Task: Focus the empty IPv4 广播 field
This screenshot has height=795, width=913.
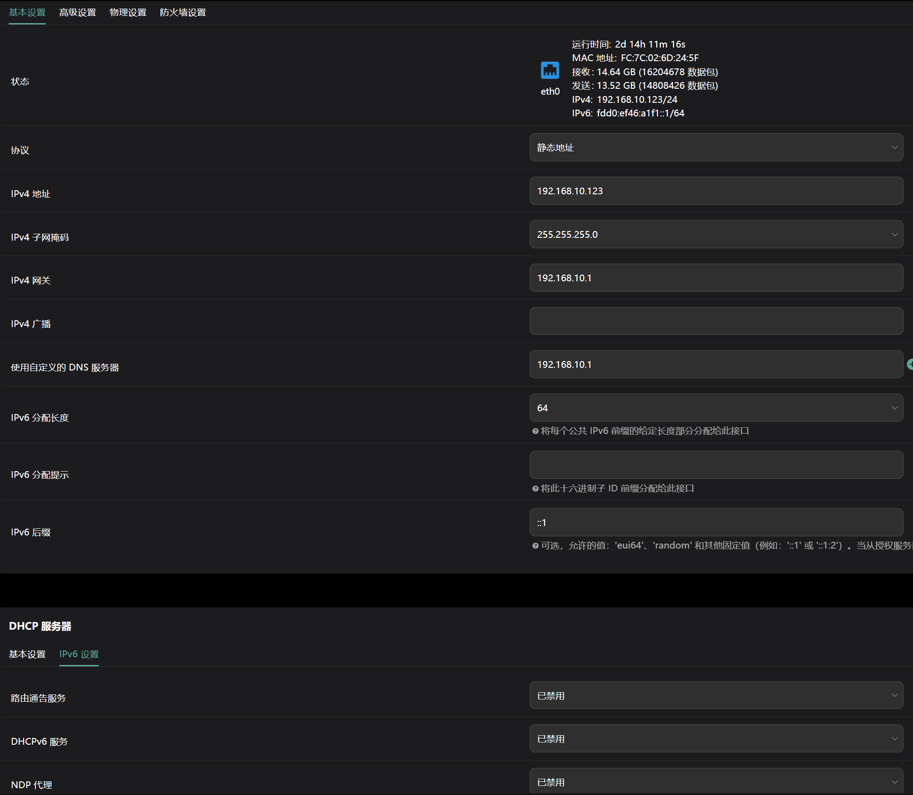Action: click(x=716, y=321)
